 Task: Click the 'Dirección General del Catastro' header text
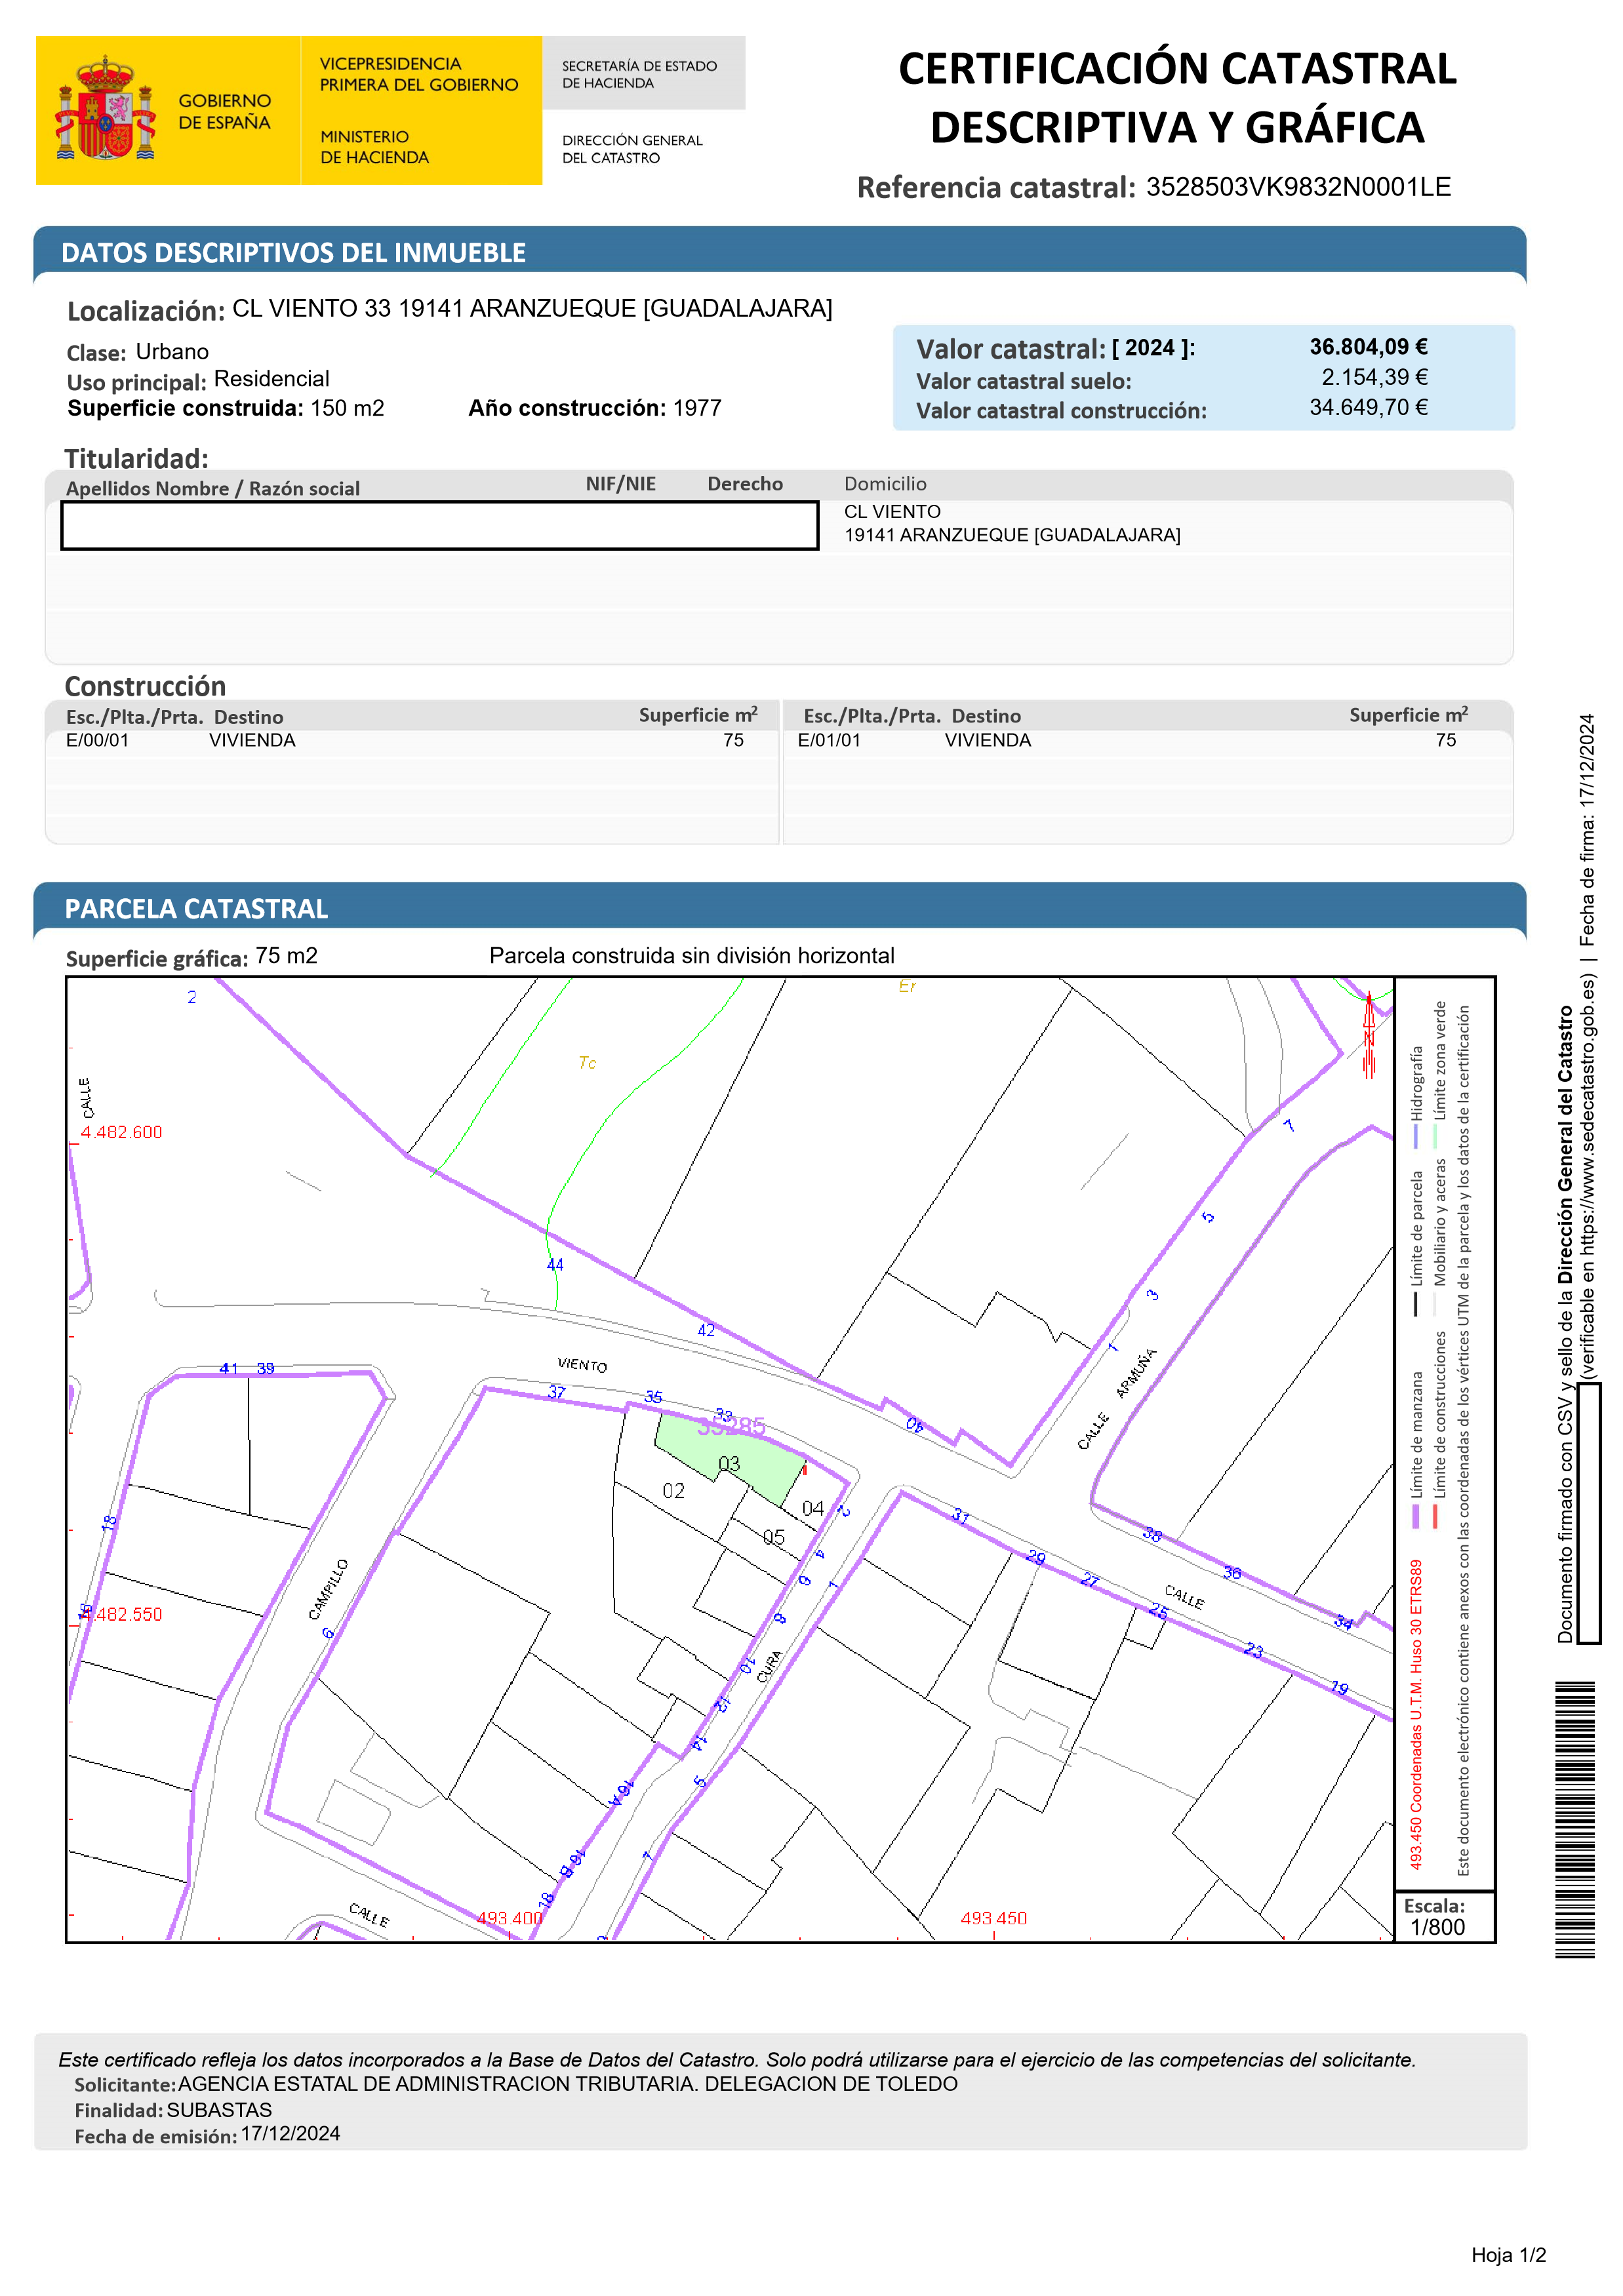click(632, 149)
